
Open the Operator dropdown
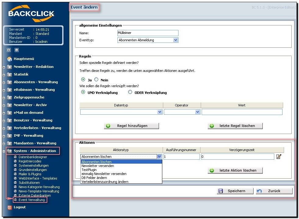pyautogui.click(x=198, y=112)
